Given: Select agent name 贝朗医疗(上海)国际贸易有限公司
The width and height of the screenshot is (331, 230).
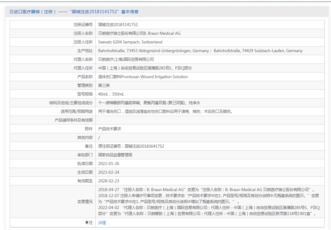Looking at the screenshot, I should pyautogui.click(x=126, y=59).
